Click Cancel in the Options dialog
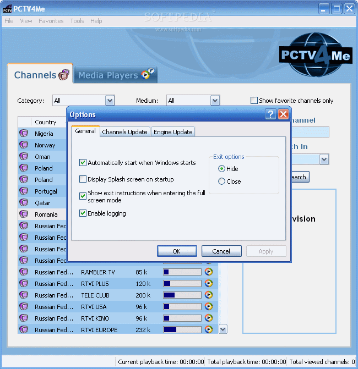The width and height of the screenshot is (358, 369). pyautogui.click(x=221, y=251)
